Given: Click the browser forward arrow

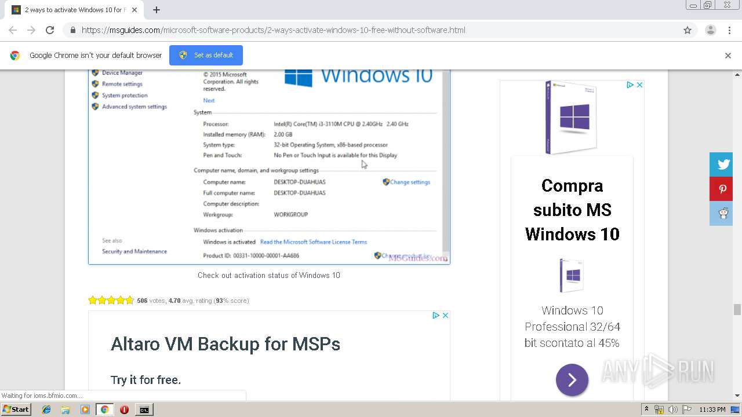Looking at the screenshot, I should point(31,30).
